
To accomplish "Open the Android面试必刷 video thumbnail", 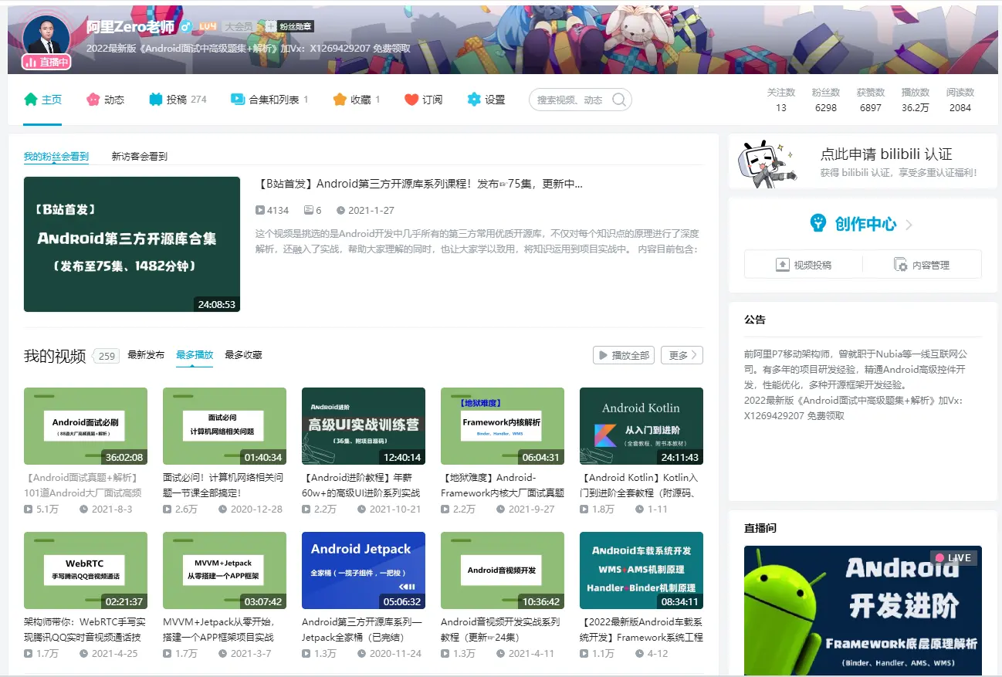I will click(86, 426).
